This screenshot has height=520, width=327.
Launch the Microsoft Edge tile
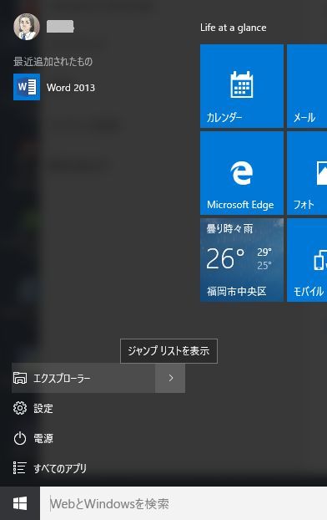tap(242, 173)
